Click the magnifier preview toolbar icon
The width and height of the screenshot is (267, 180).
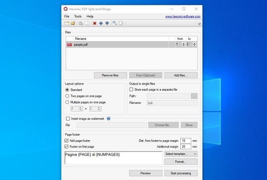click(x=115, y=23)
